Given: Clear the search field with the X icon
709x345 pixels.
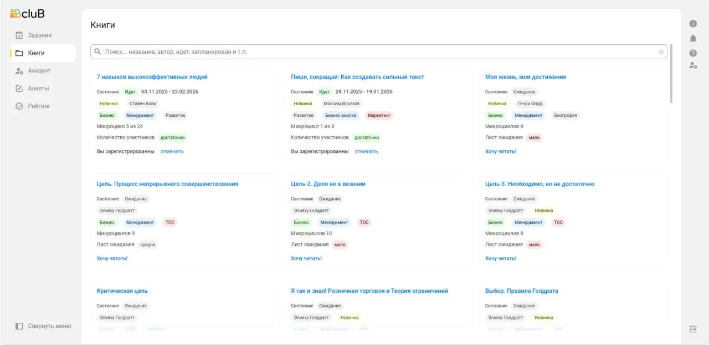Looking at the screenshot, I should click(x=661, y=52).
